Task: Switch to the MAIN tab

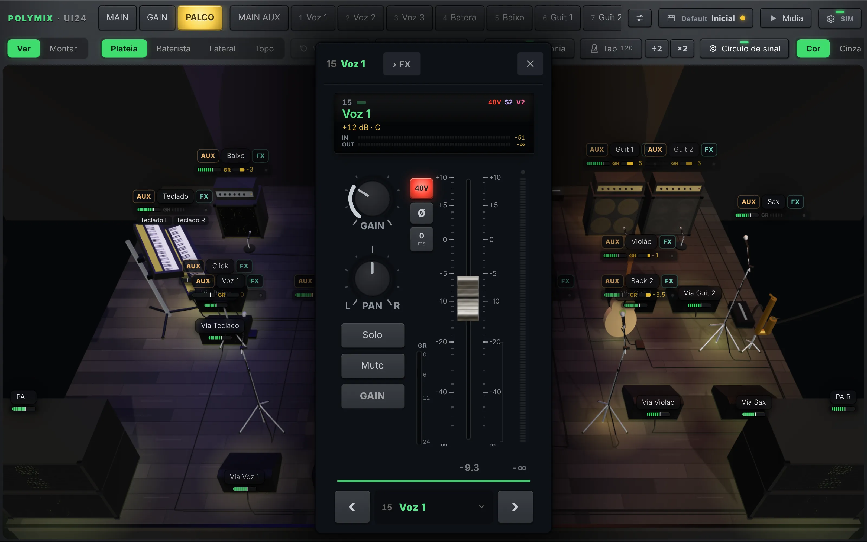Action: [118, 18]
